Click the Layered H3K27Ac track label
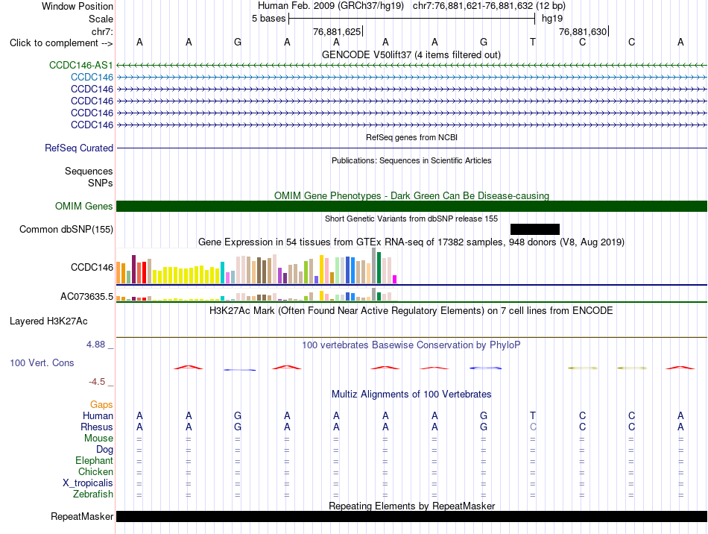 [48, 321]
